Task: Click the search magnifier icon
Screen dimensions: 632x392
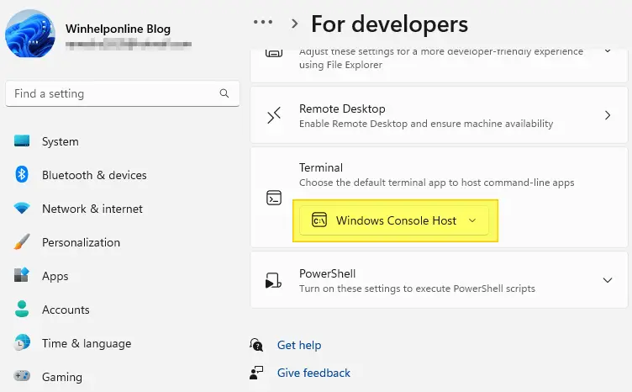Action: [x=224, y=93]
